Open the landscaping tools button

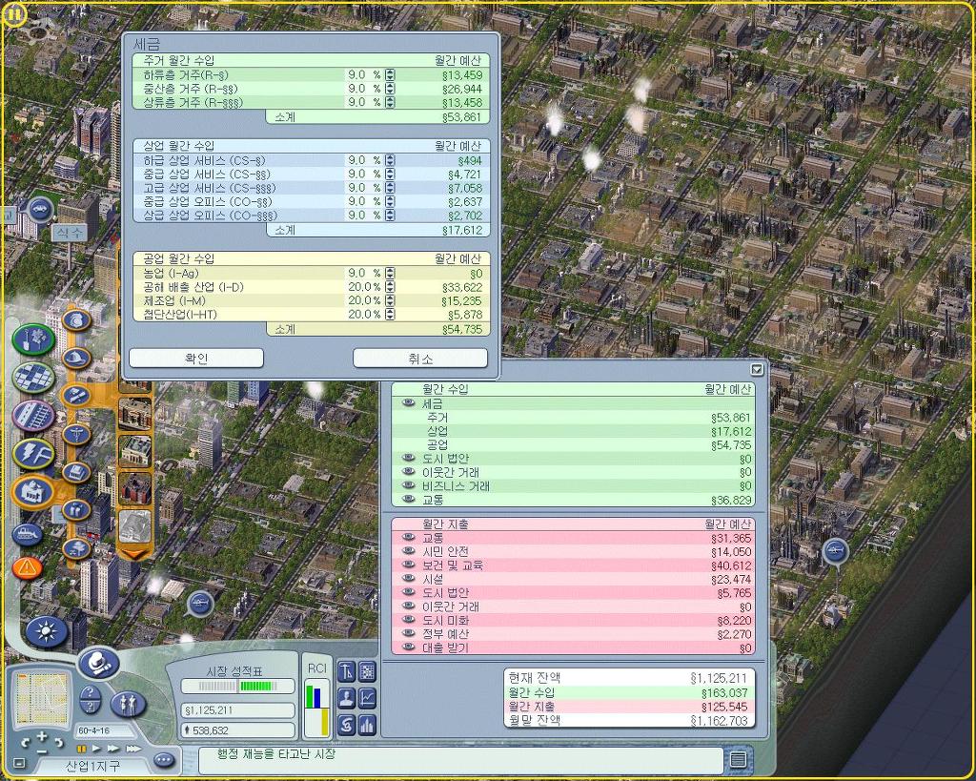pos(34,339)
